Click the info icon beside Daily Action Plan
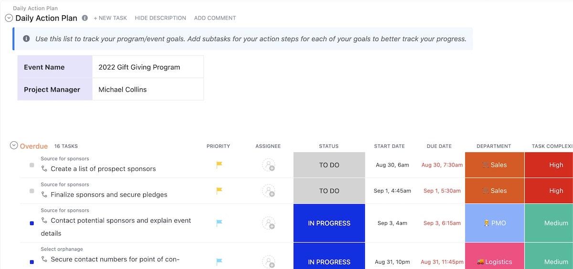Image resolution: width=573 pixels, height=269 pixels. 85,18
